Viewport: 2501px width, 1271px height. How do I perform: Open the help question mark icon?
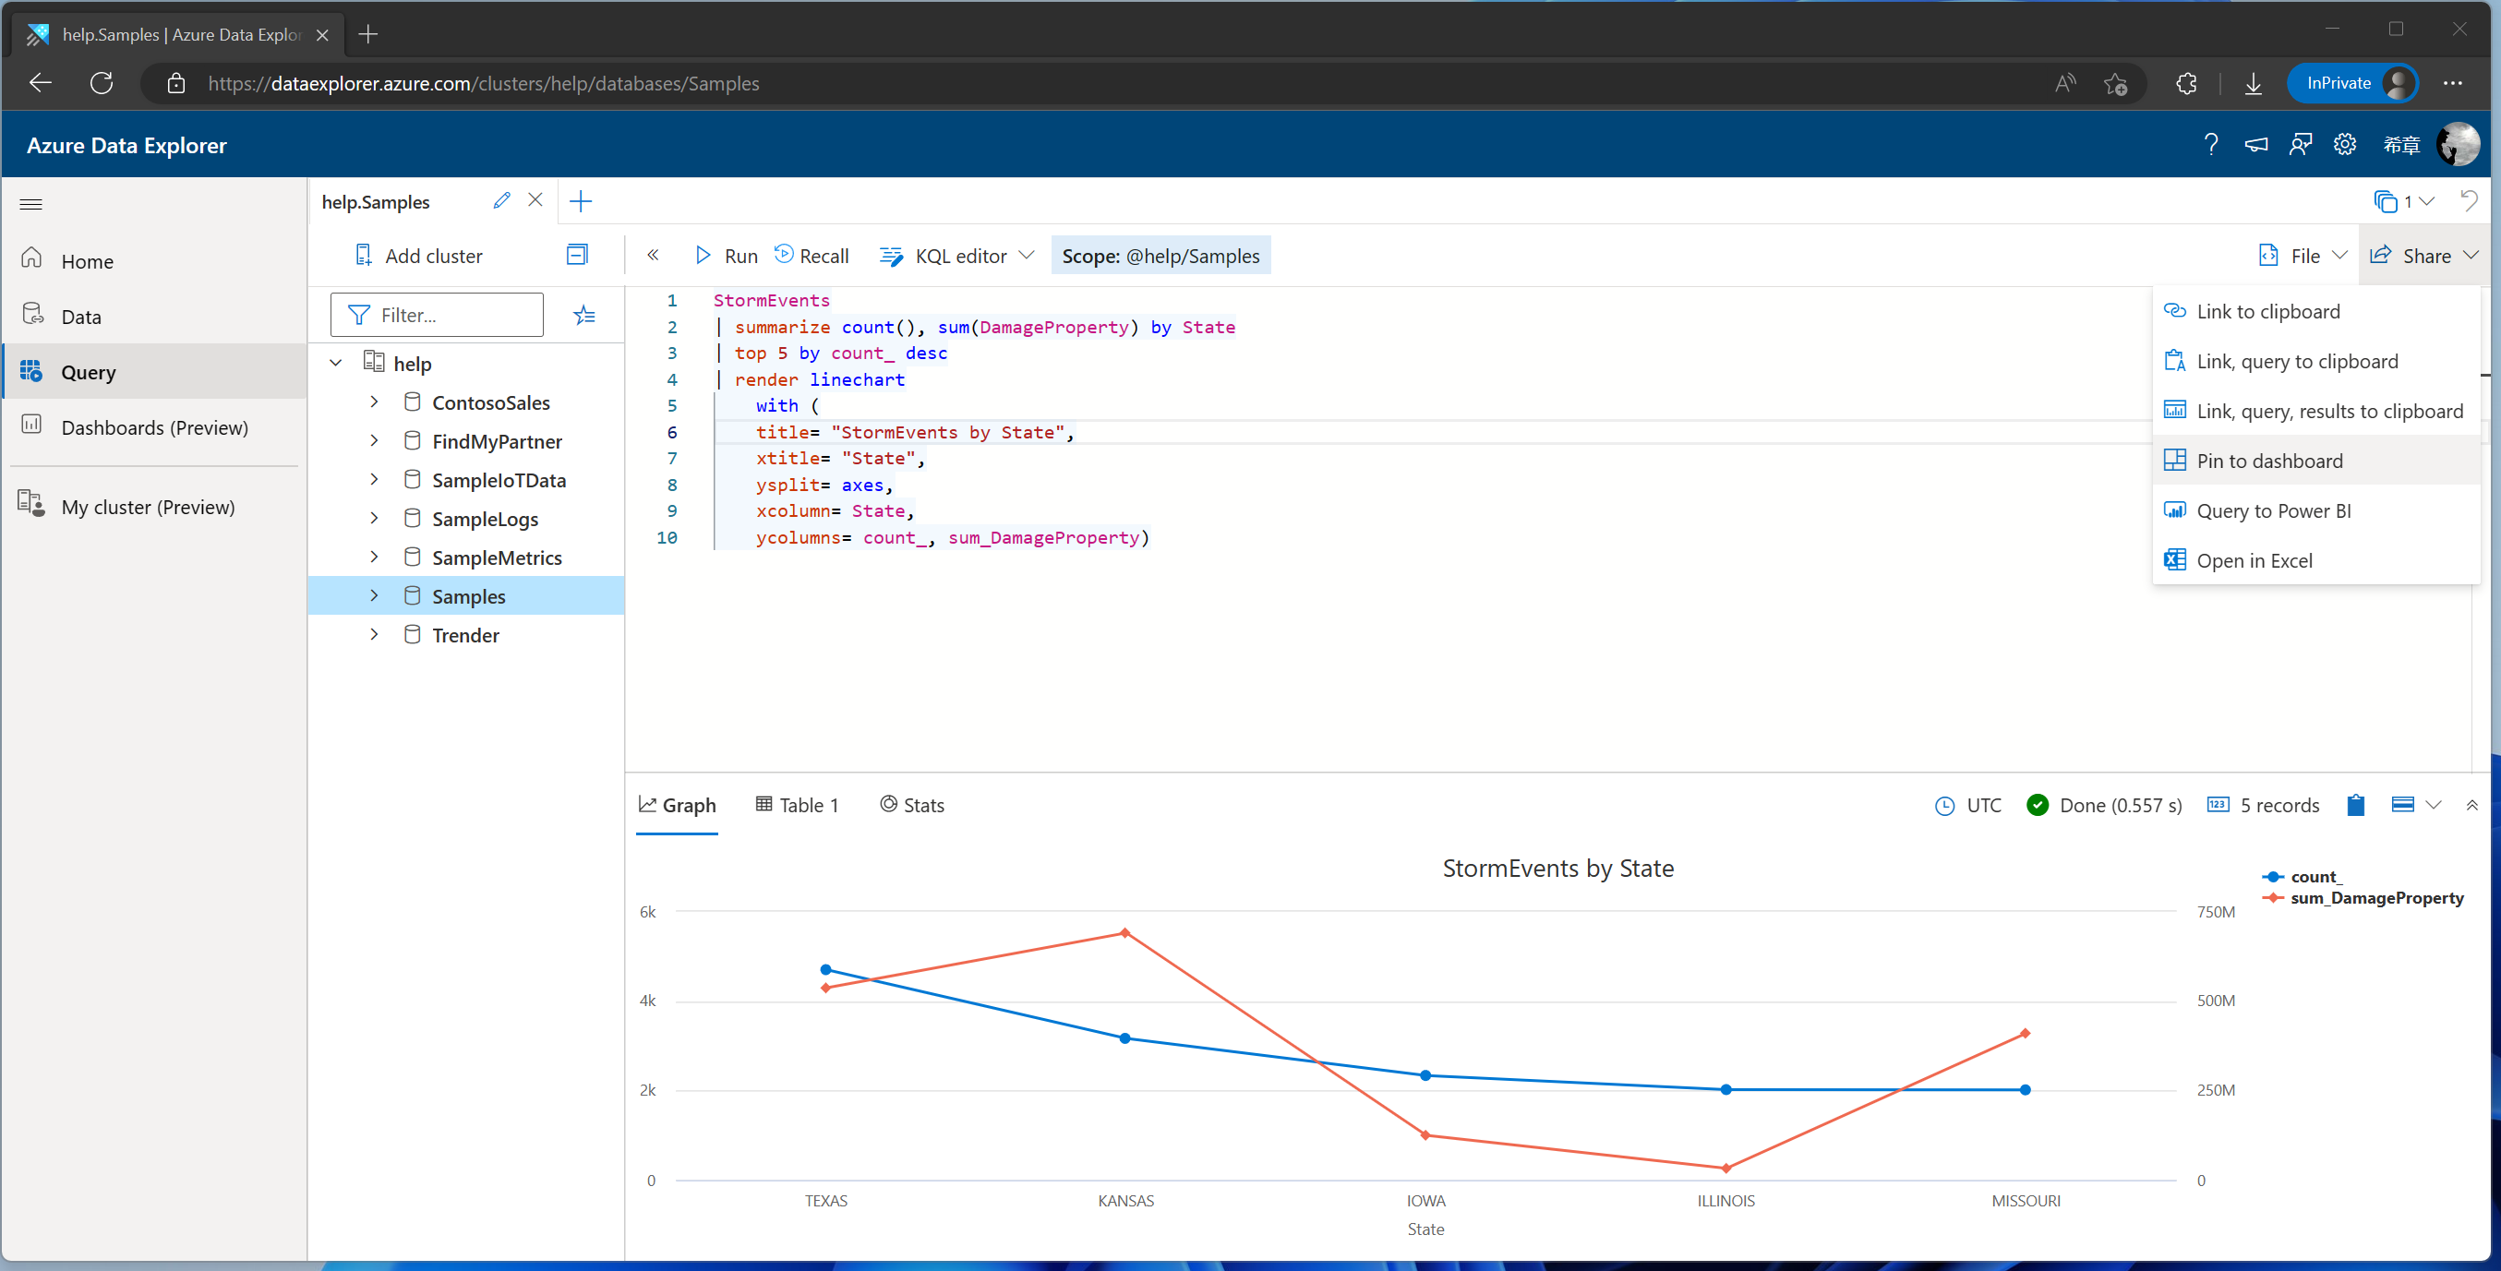(x=2211, y=145)
